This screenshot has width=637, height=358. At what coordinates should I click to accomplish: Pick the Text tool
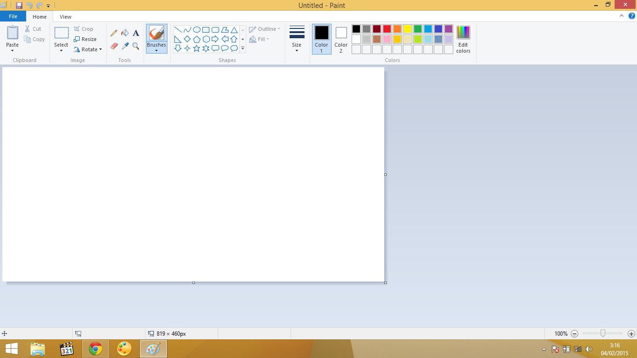click(x=136, y=33)
